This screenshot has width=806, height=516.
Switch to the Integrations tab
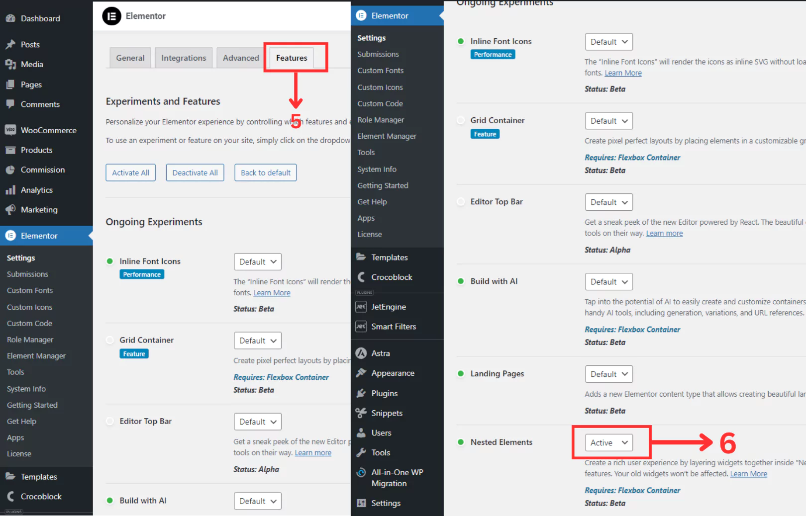(x=184, y=58)
